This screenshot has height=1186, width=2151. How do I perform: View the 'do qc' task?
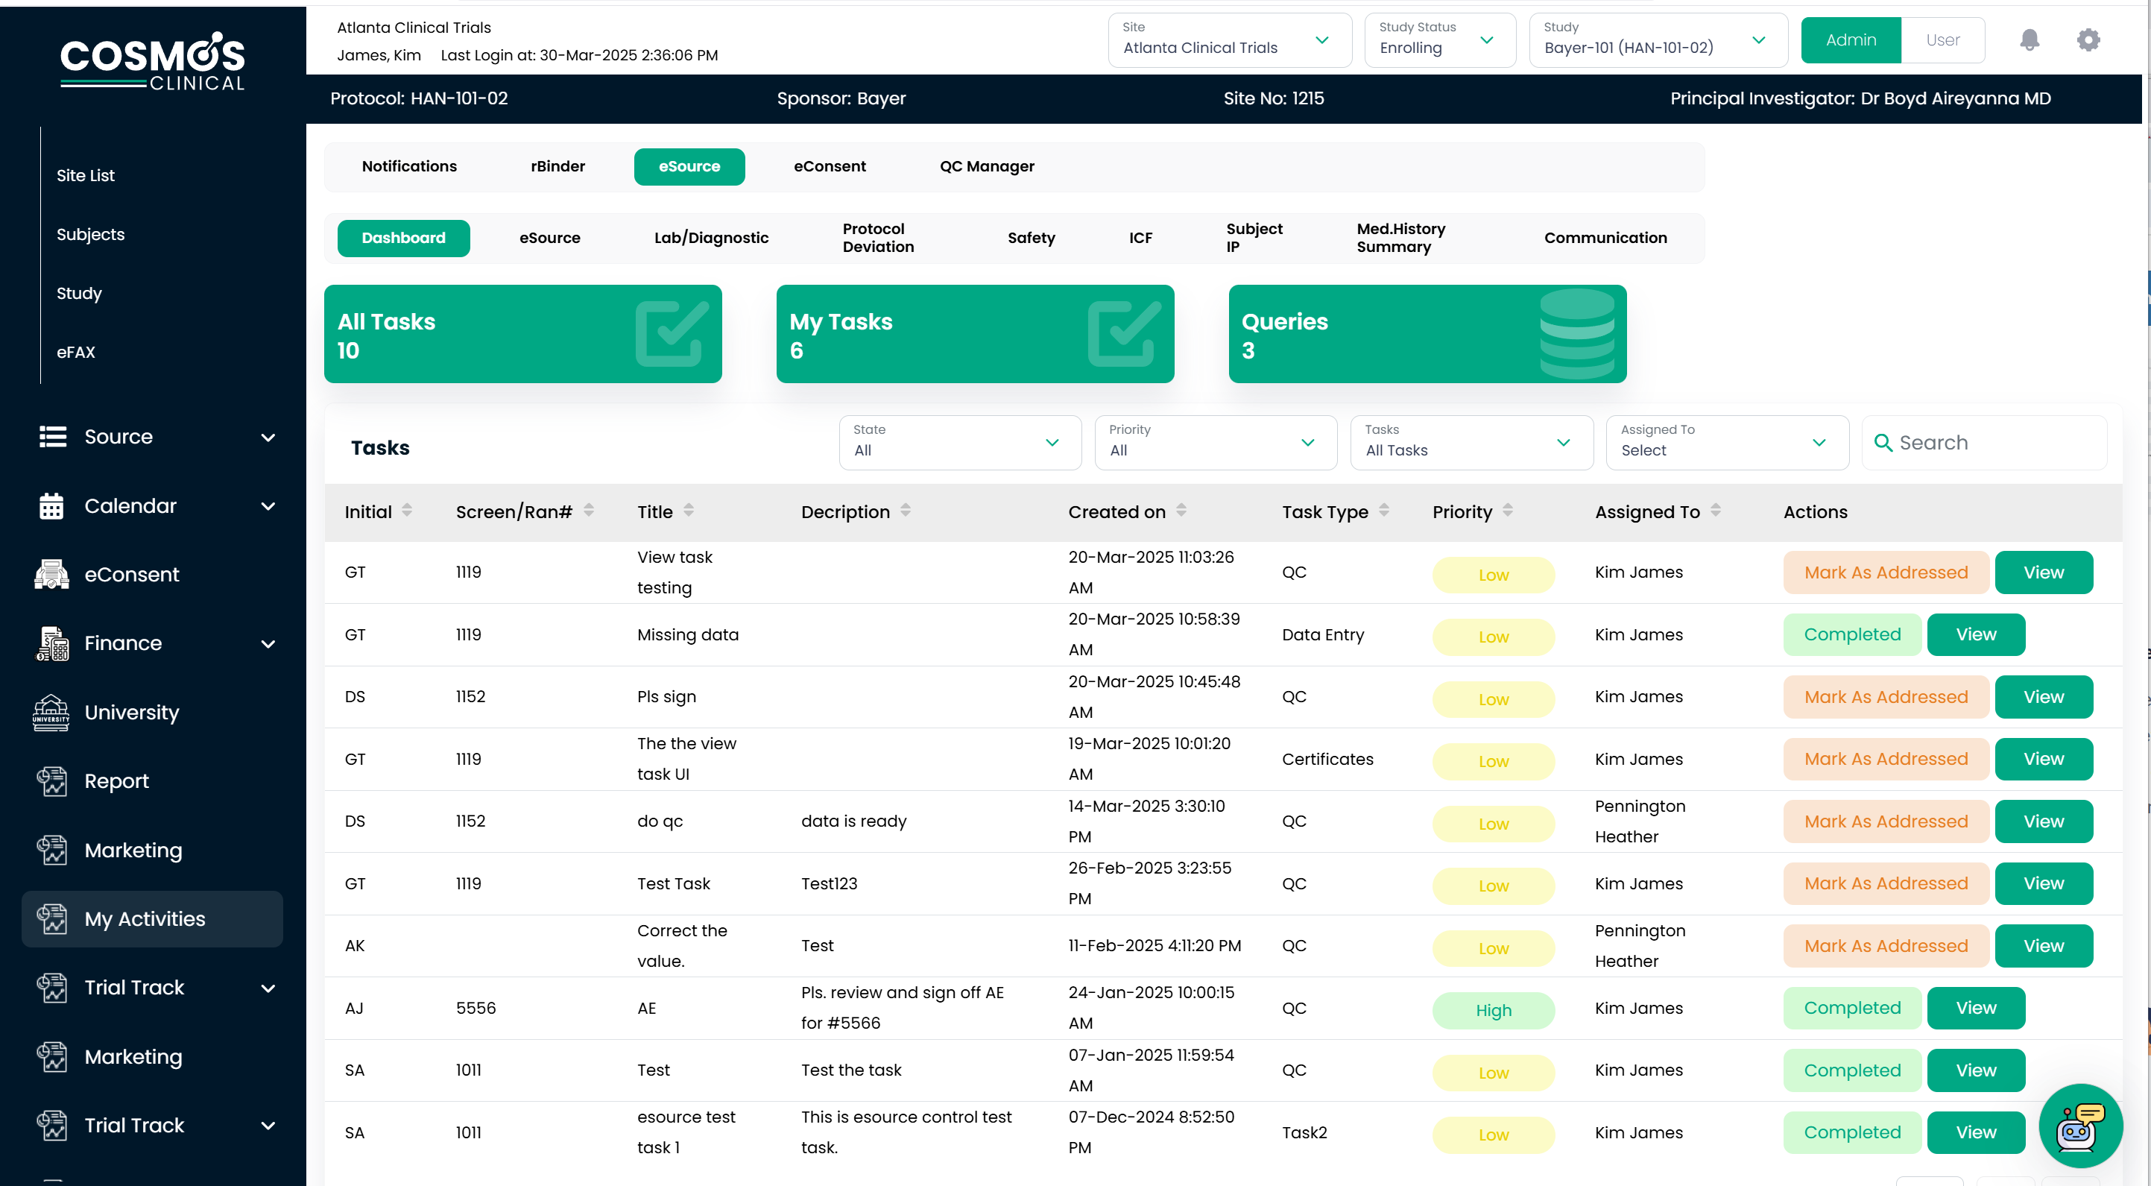coord(2043,821)
